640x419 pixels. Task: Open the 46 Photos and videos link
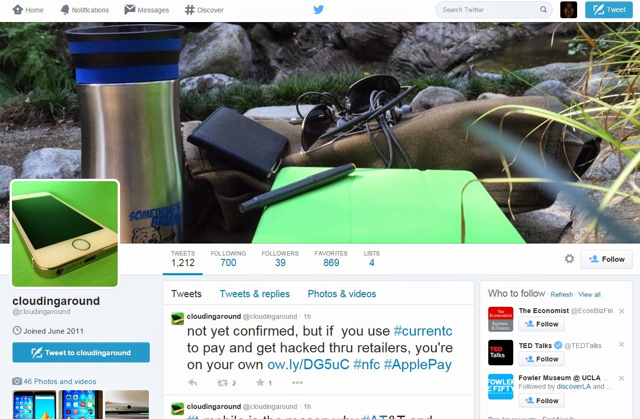60,382
